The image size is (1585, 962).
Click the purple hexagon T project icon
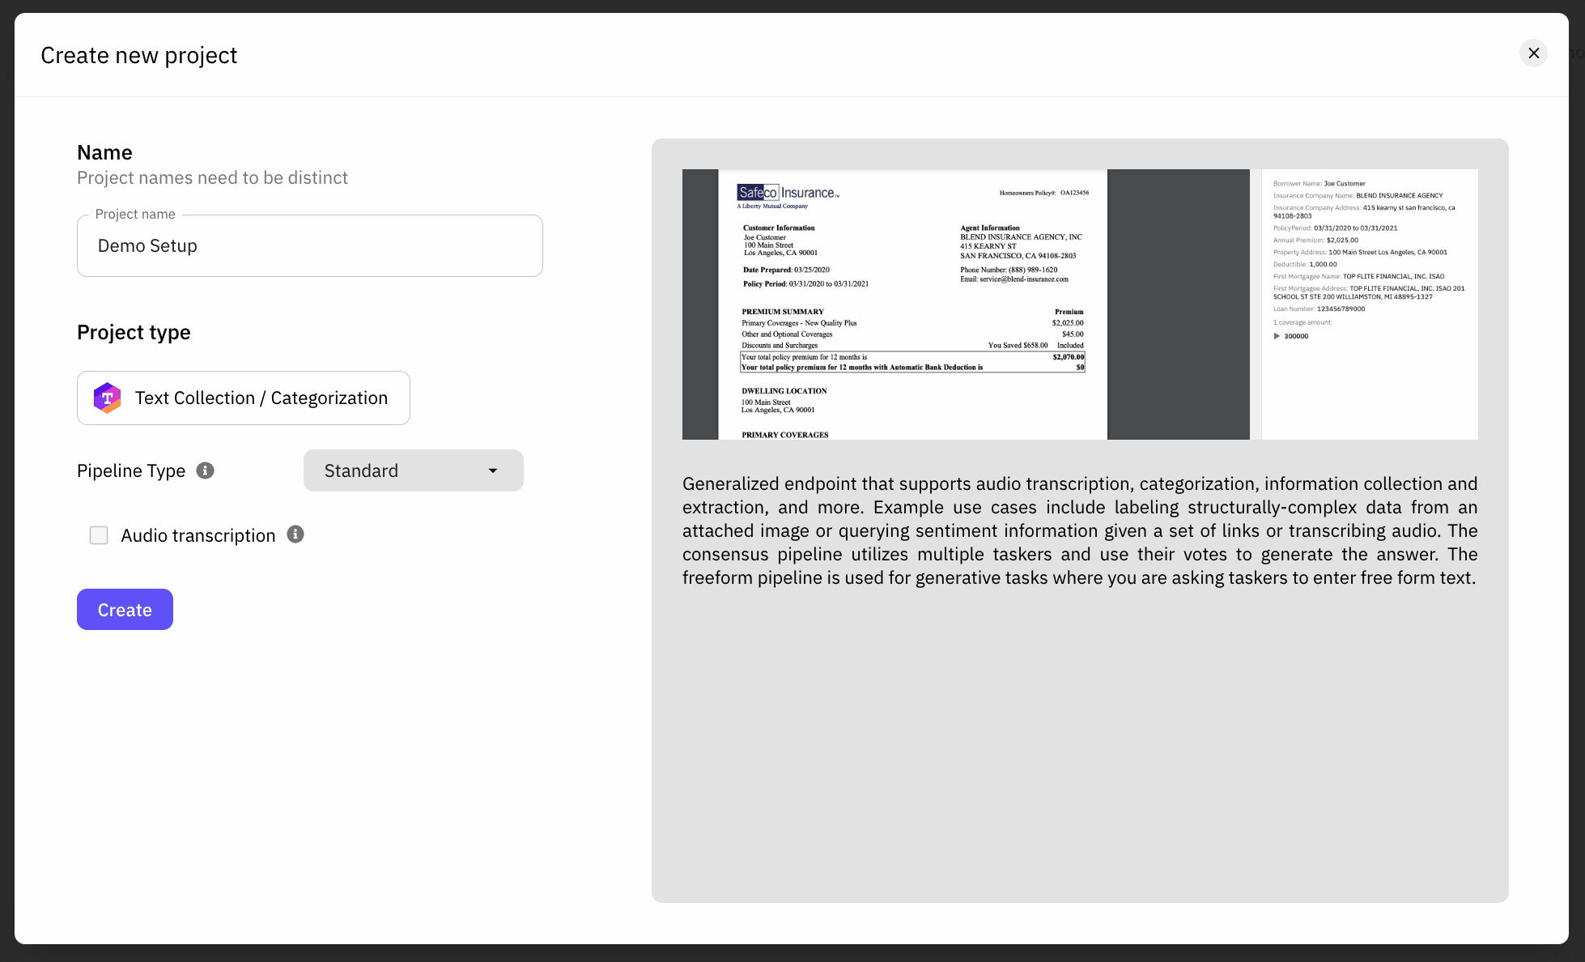tap(108, 398)
